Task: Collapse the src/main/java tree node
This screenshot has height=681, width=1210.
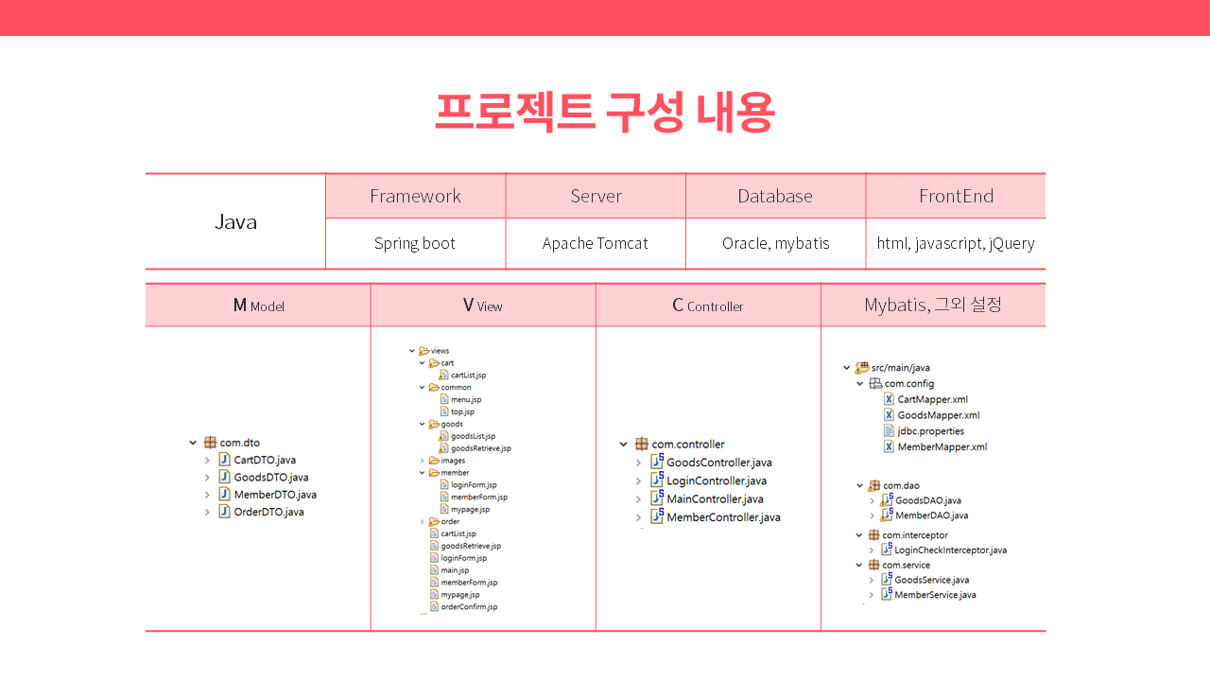Action: (846, 368)
